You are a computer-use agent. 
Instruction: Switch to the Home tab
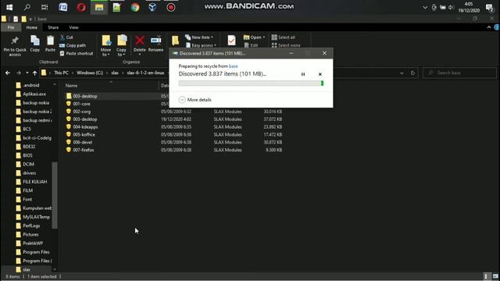[31, 27]
